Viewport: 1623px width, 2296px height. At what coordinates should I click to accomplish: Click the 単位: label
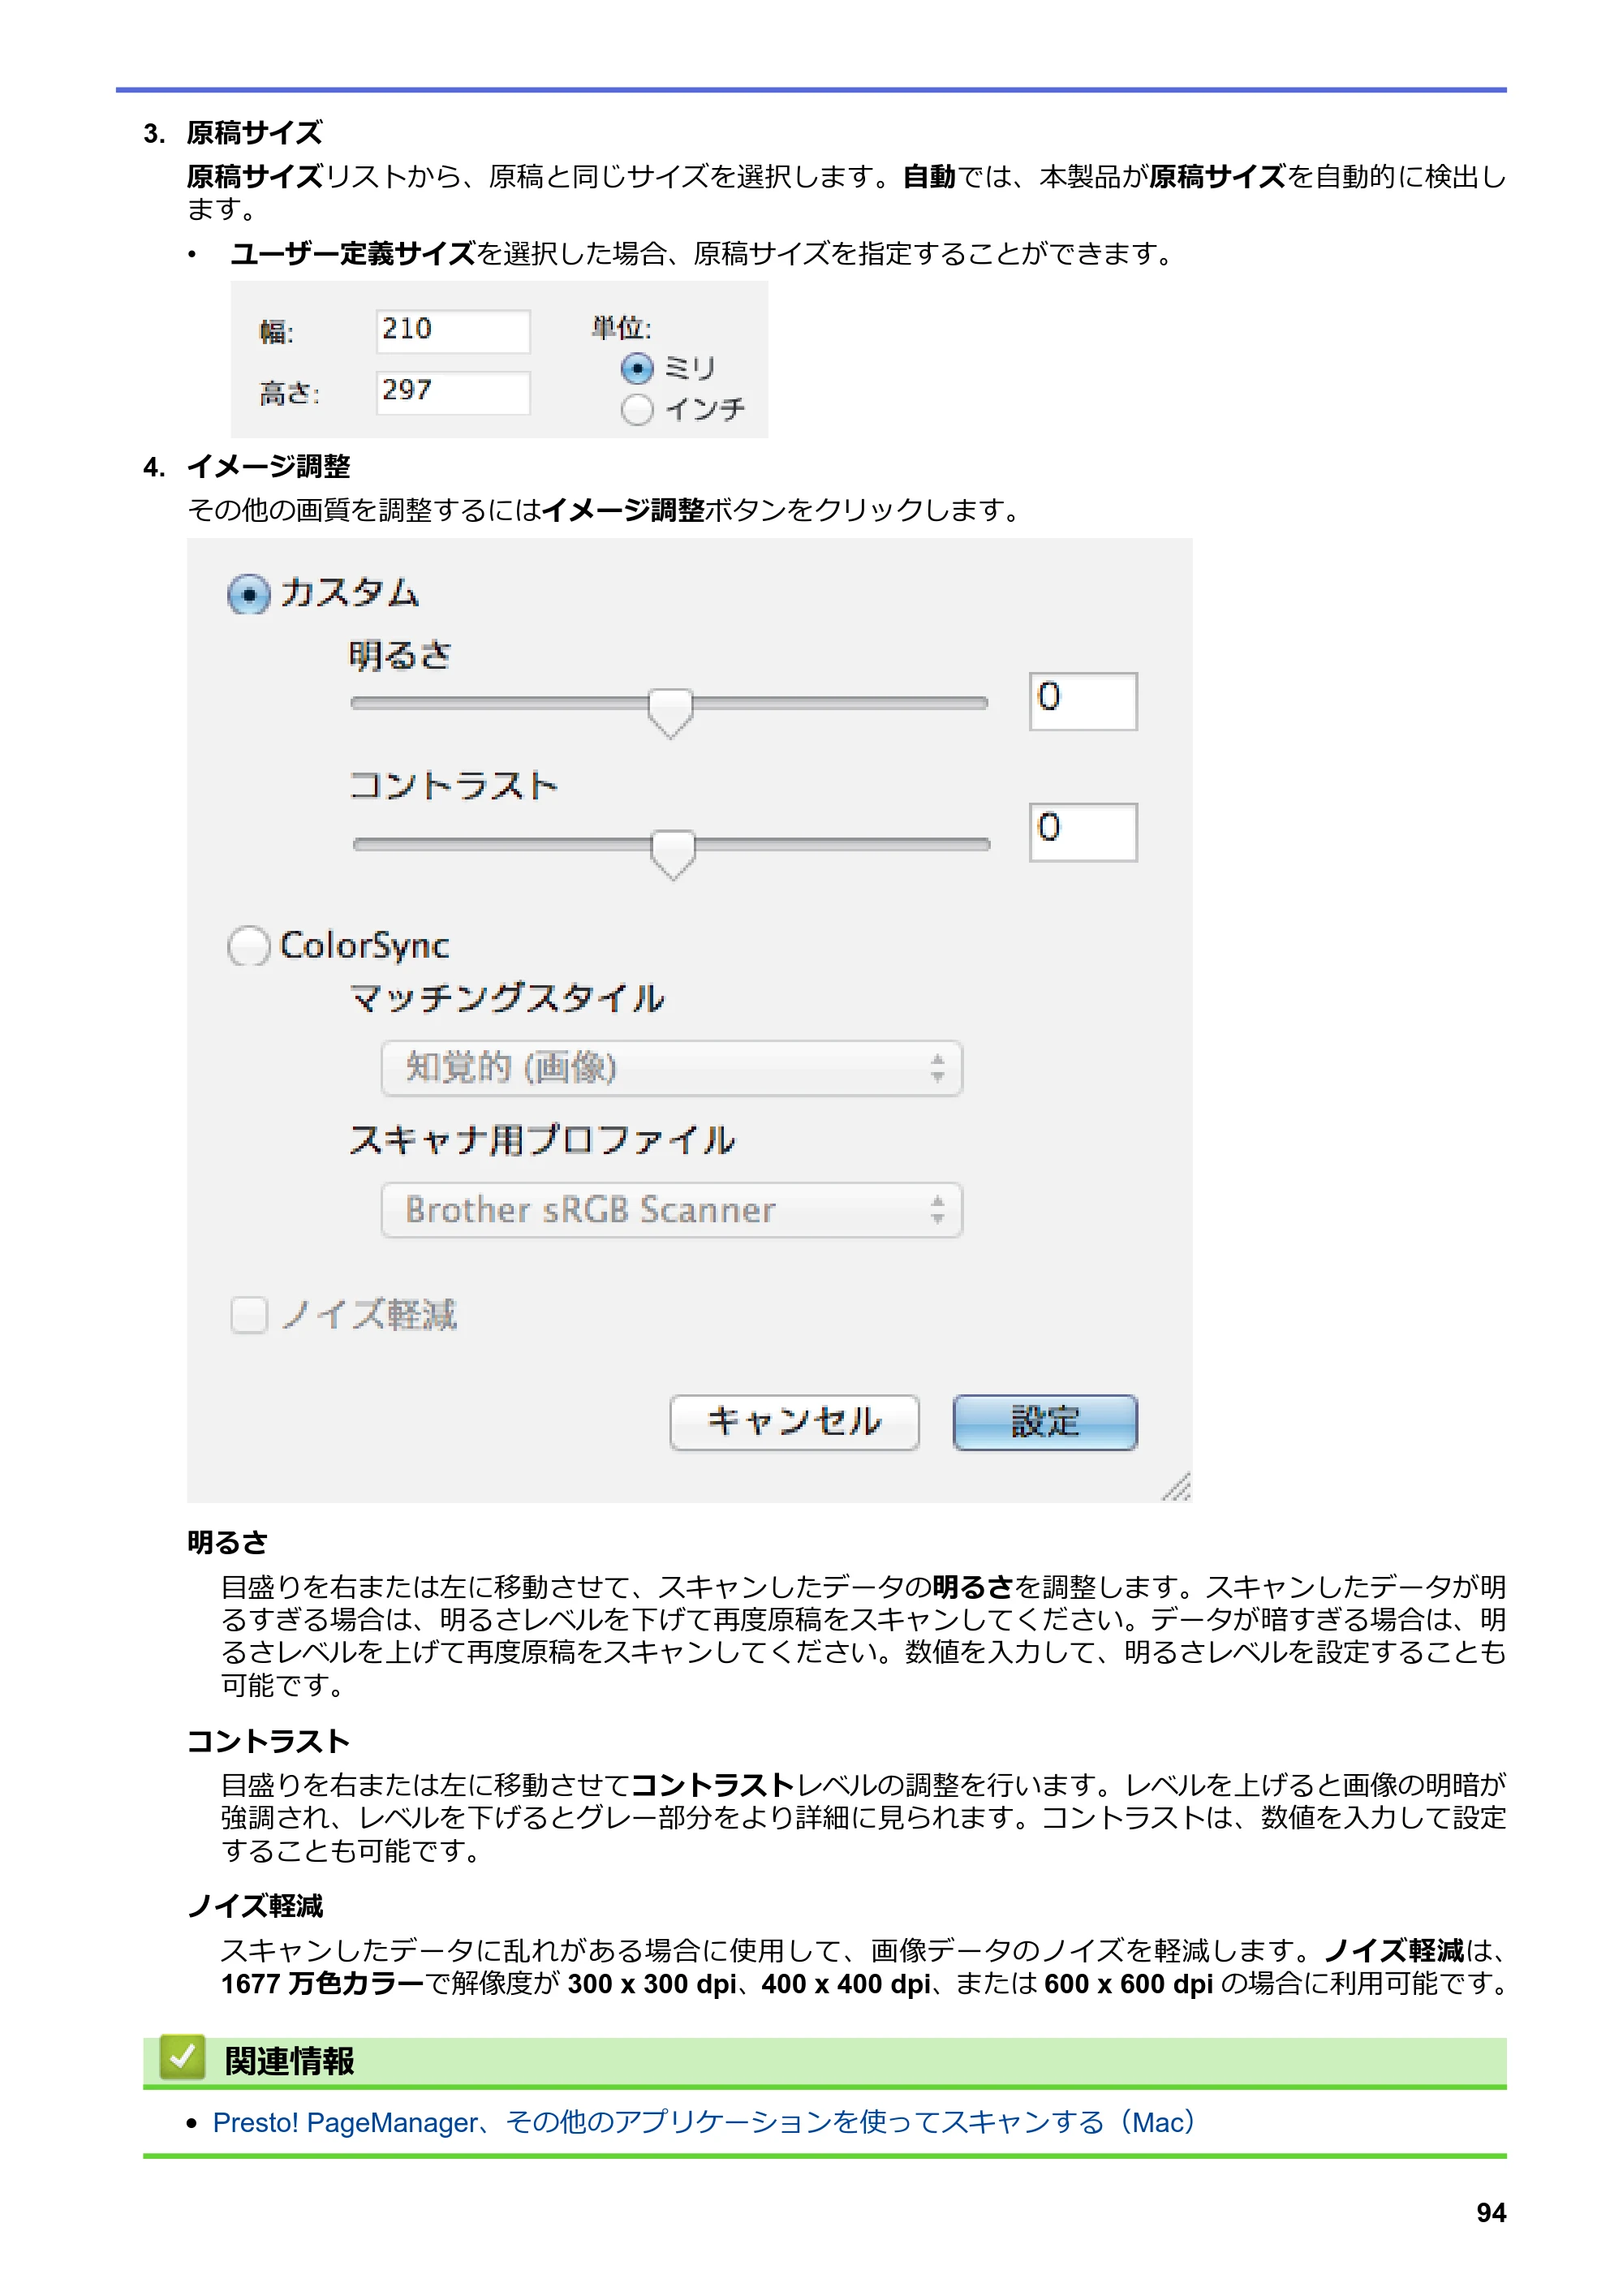620,327
